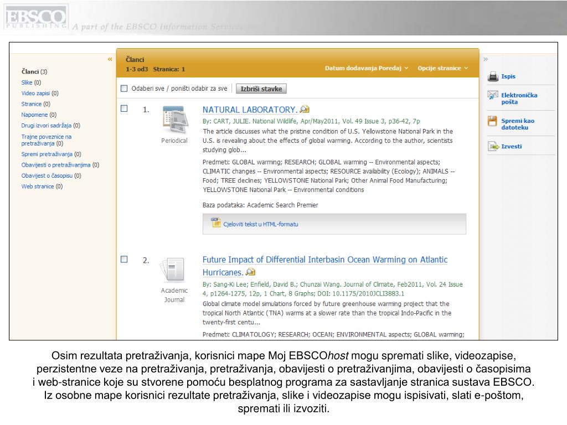Screen dimensions: 567x425
Task: Select Drugi izvori sadržaja in the folder list
Action: [x=50, y=126]
